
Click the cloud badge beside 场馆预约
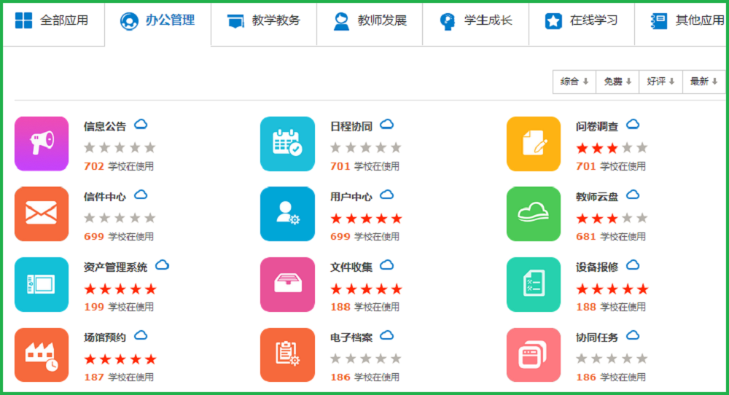(141, 335)
